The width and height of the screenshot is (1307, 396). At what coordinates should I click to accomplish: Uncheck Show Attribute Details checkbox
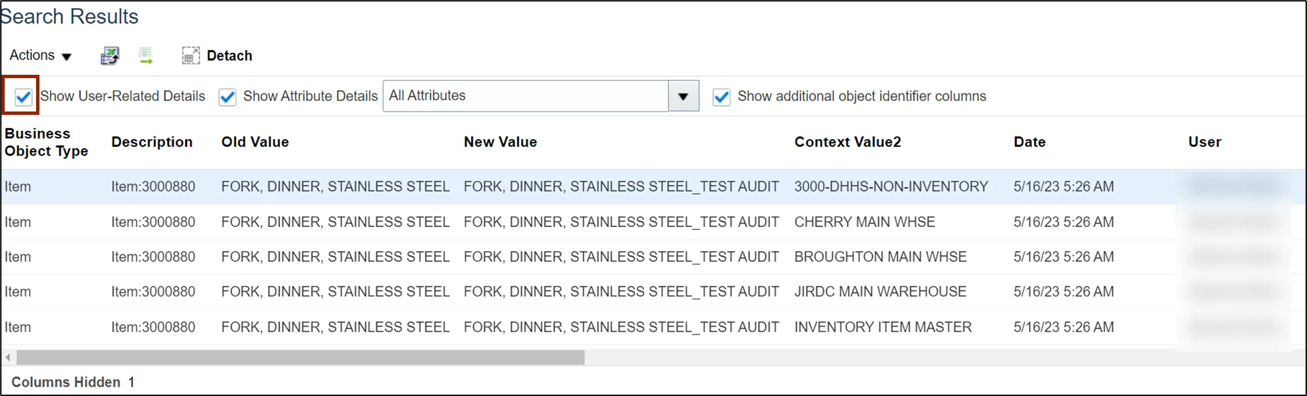(x=228, y=97)
